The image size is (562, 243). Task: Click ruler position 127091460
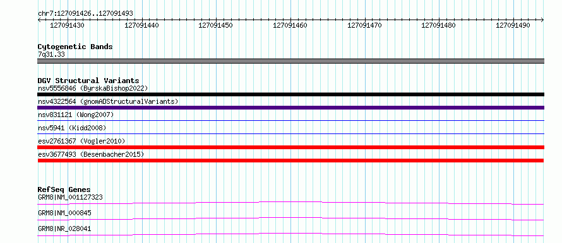[290, 25]
